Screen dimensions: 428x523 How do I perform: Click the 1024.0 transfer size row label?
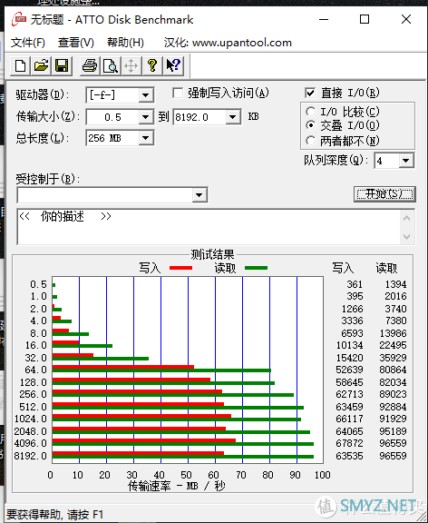pos(31,419)
